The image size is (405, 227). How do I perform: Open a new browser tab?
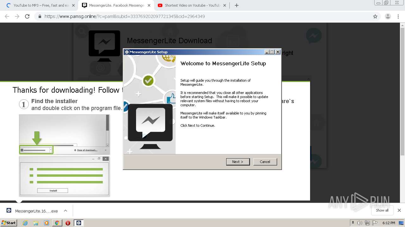click(236, 5)
